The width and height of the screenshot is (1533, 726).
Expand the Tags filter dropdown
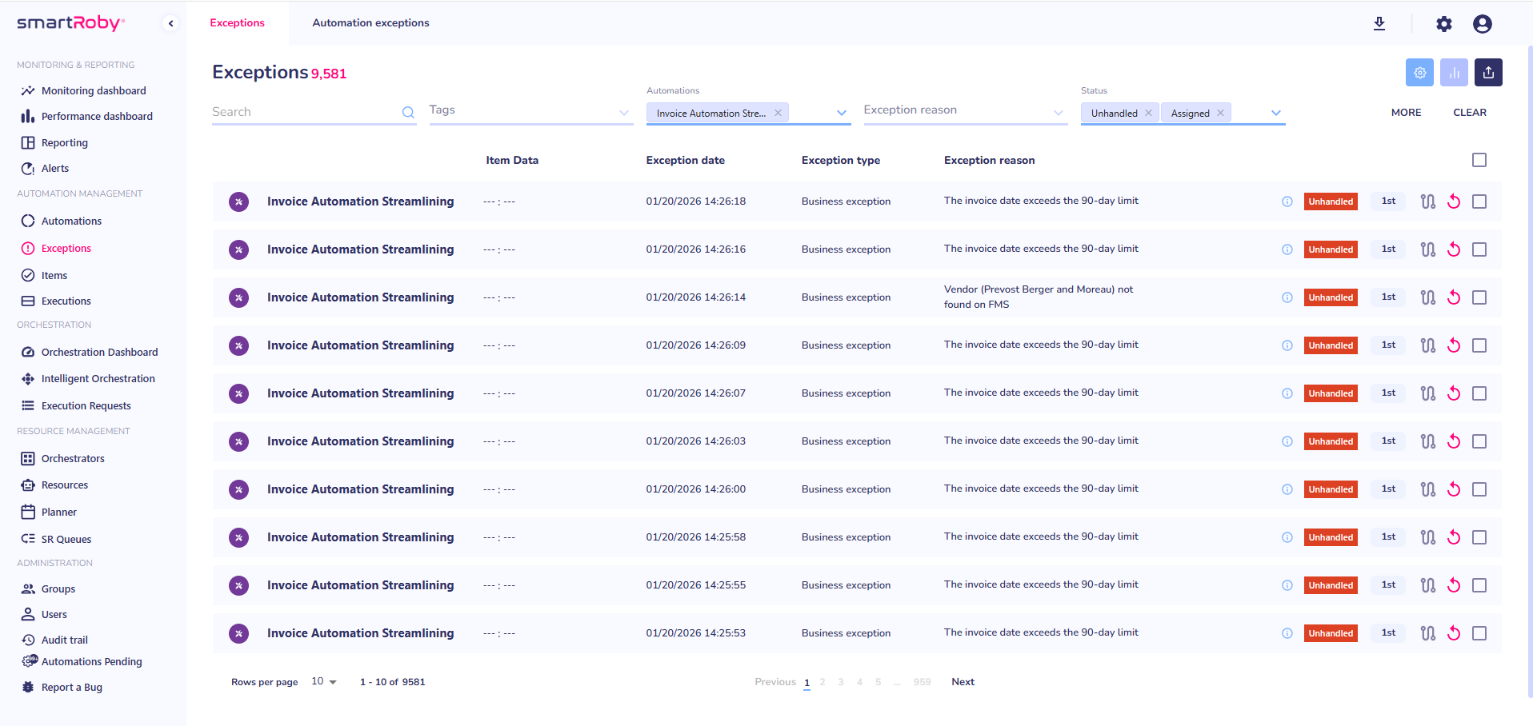click(530, 111)
